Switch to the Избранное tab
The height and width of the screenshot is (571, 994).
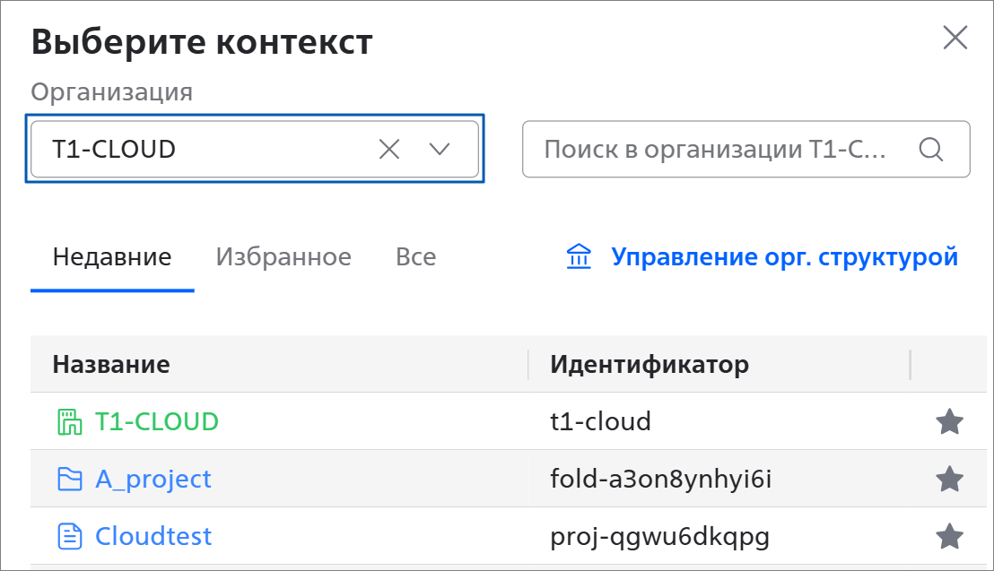[283, 256]
